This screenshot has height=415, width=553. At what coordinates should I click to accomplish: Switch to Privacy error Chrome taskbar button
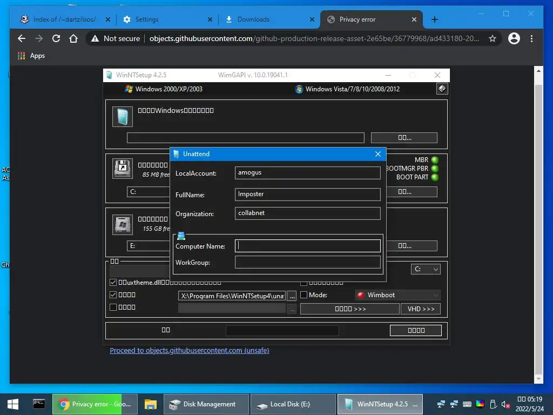(x=95, y=404)
